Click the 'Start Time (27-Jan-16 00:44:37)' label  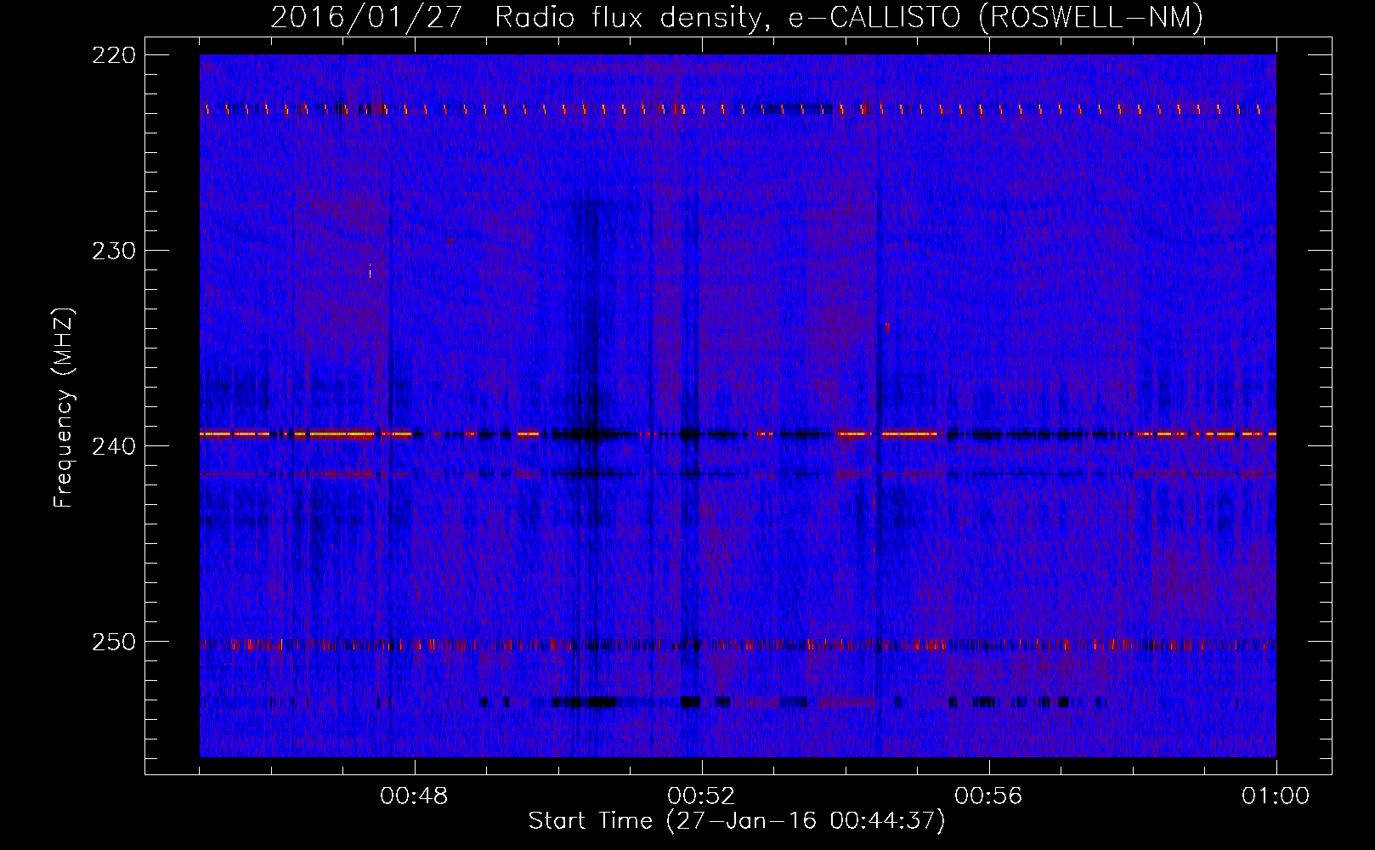737,821
